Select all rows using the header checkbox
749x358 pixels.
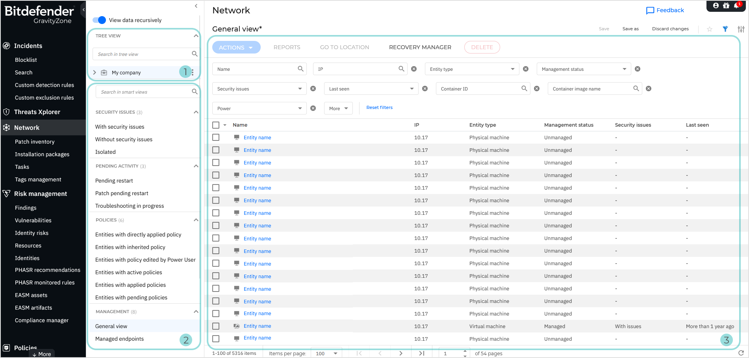click(216, 125)
